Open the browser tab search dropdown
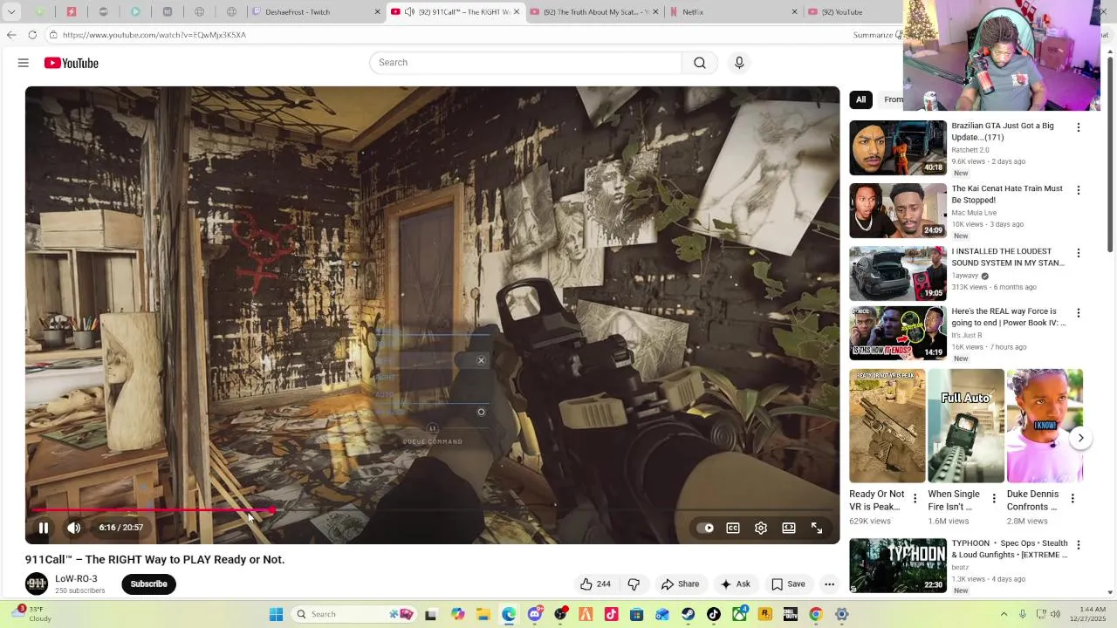 point(11,12)
